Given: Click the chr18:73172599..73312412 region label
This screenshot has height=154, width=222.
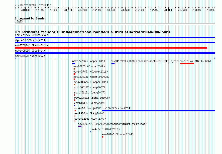Looking at the screenshot, I should [33, 5].
